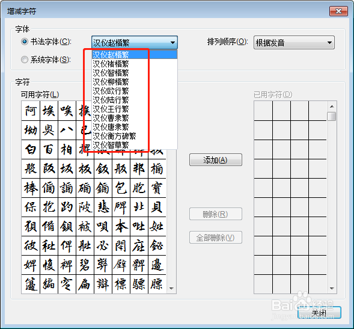
Task: Select the 奥 character cell
Action: [x=49, y=130]
